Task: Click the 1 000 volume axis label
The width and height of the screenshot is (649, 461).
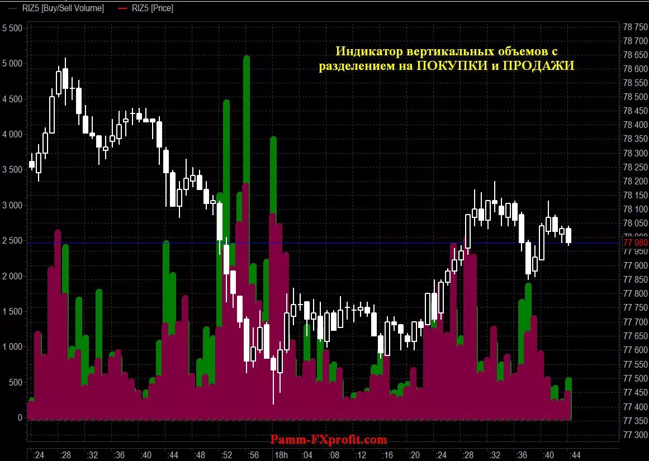Action: tap(12, 347)
